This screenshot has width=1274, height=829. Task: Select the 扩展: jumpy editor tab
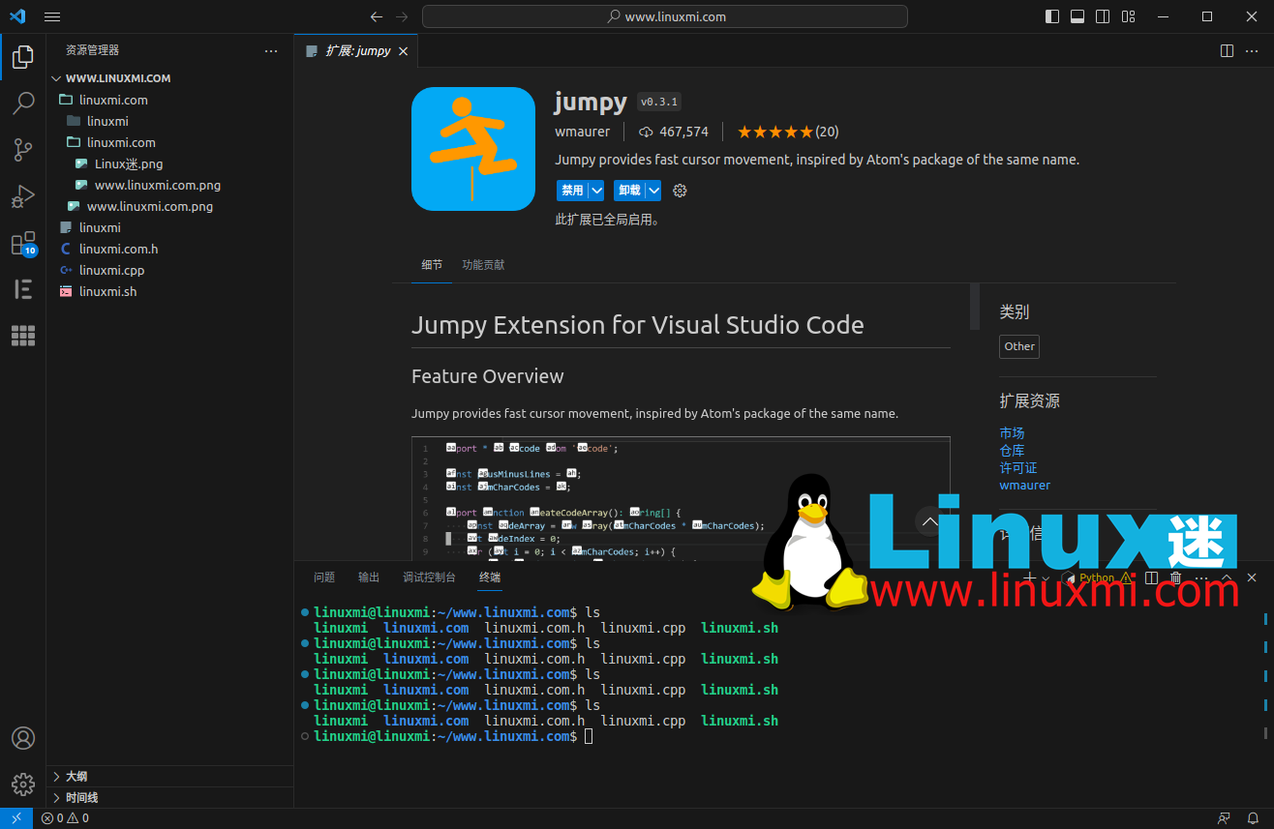[356, 51]
